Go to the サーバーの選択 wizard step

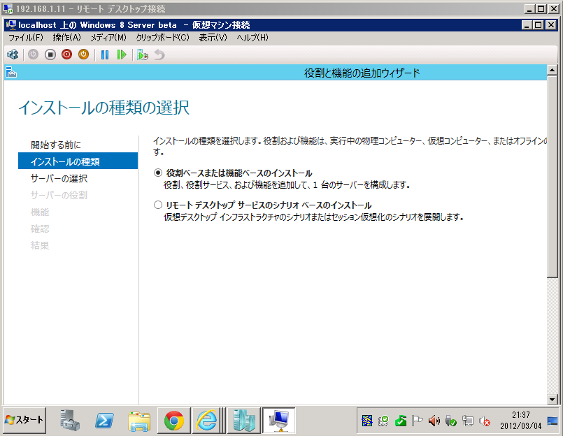click(59, 178)
